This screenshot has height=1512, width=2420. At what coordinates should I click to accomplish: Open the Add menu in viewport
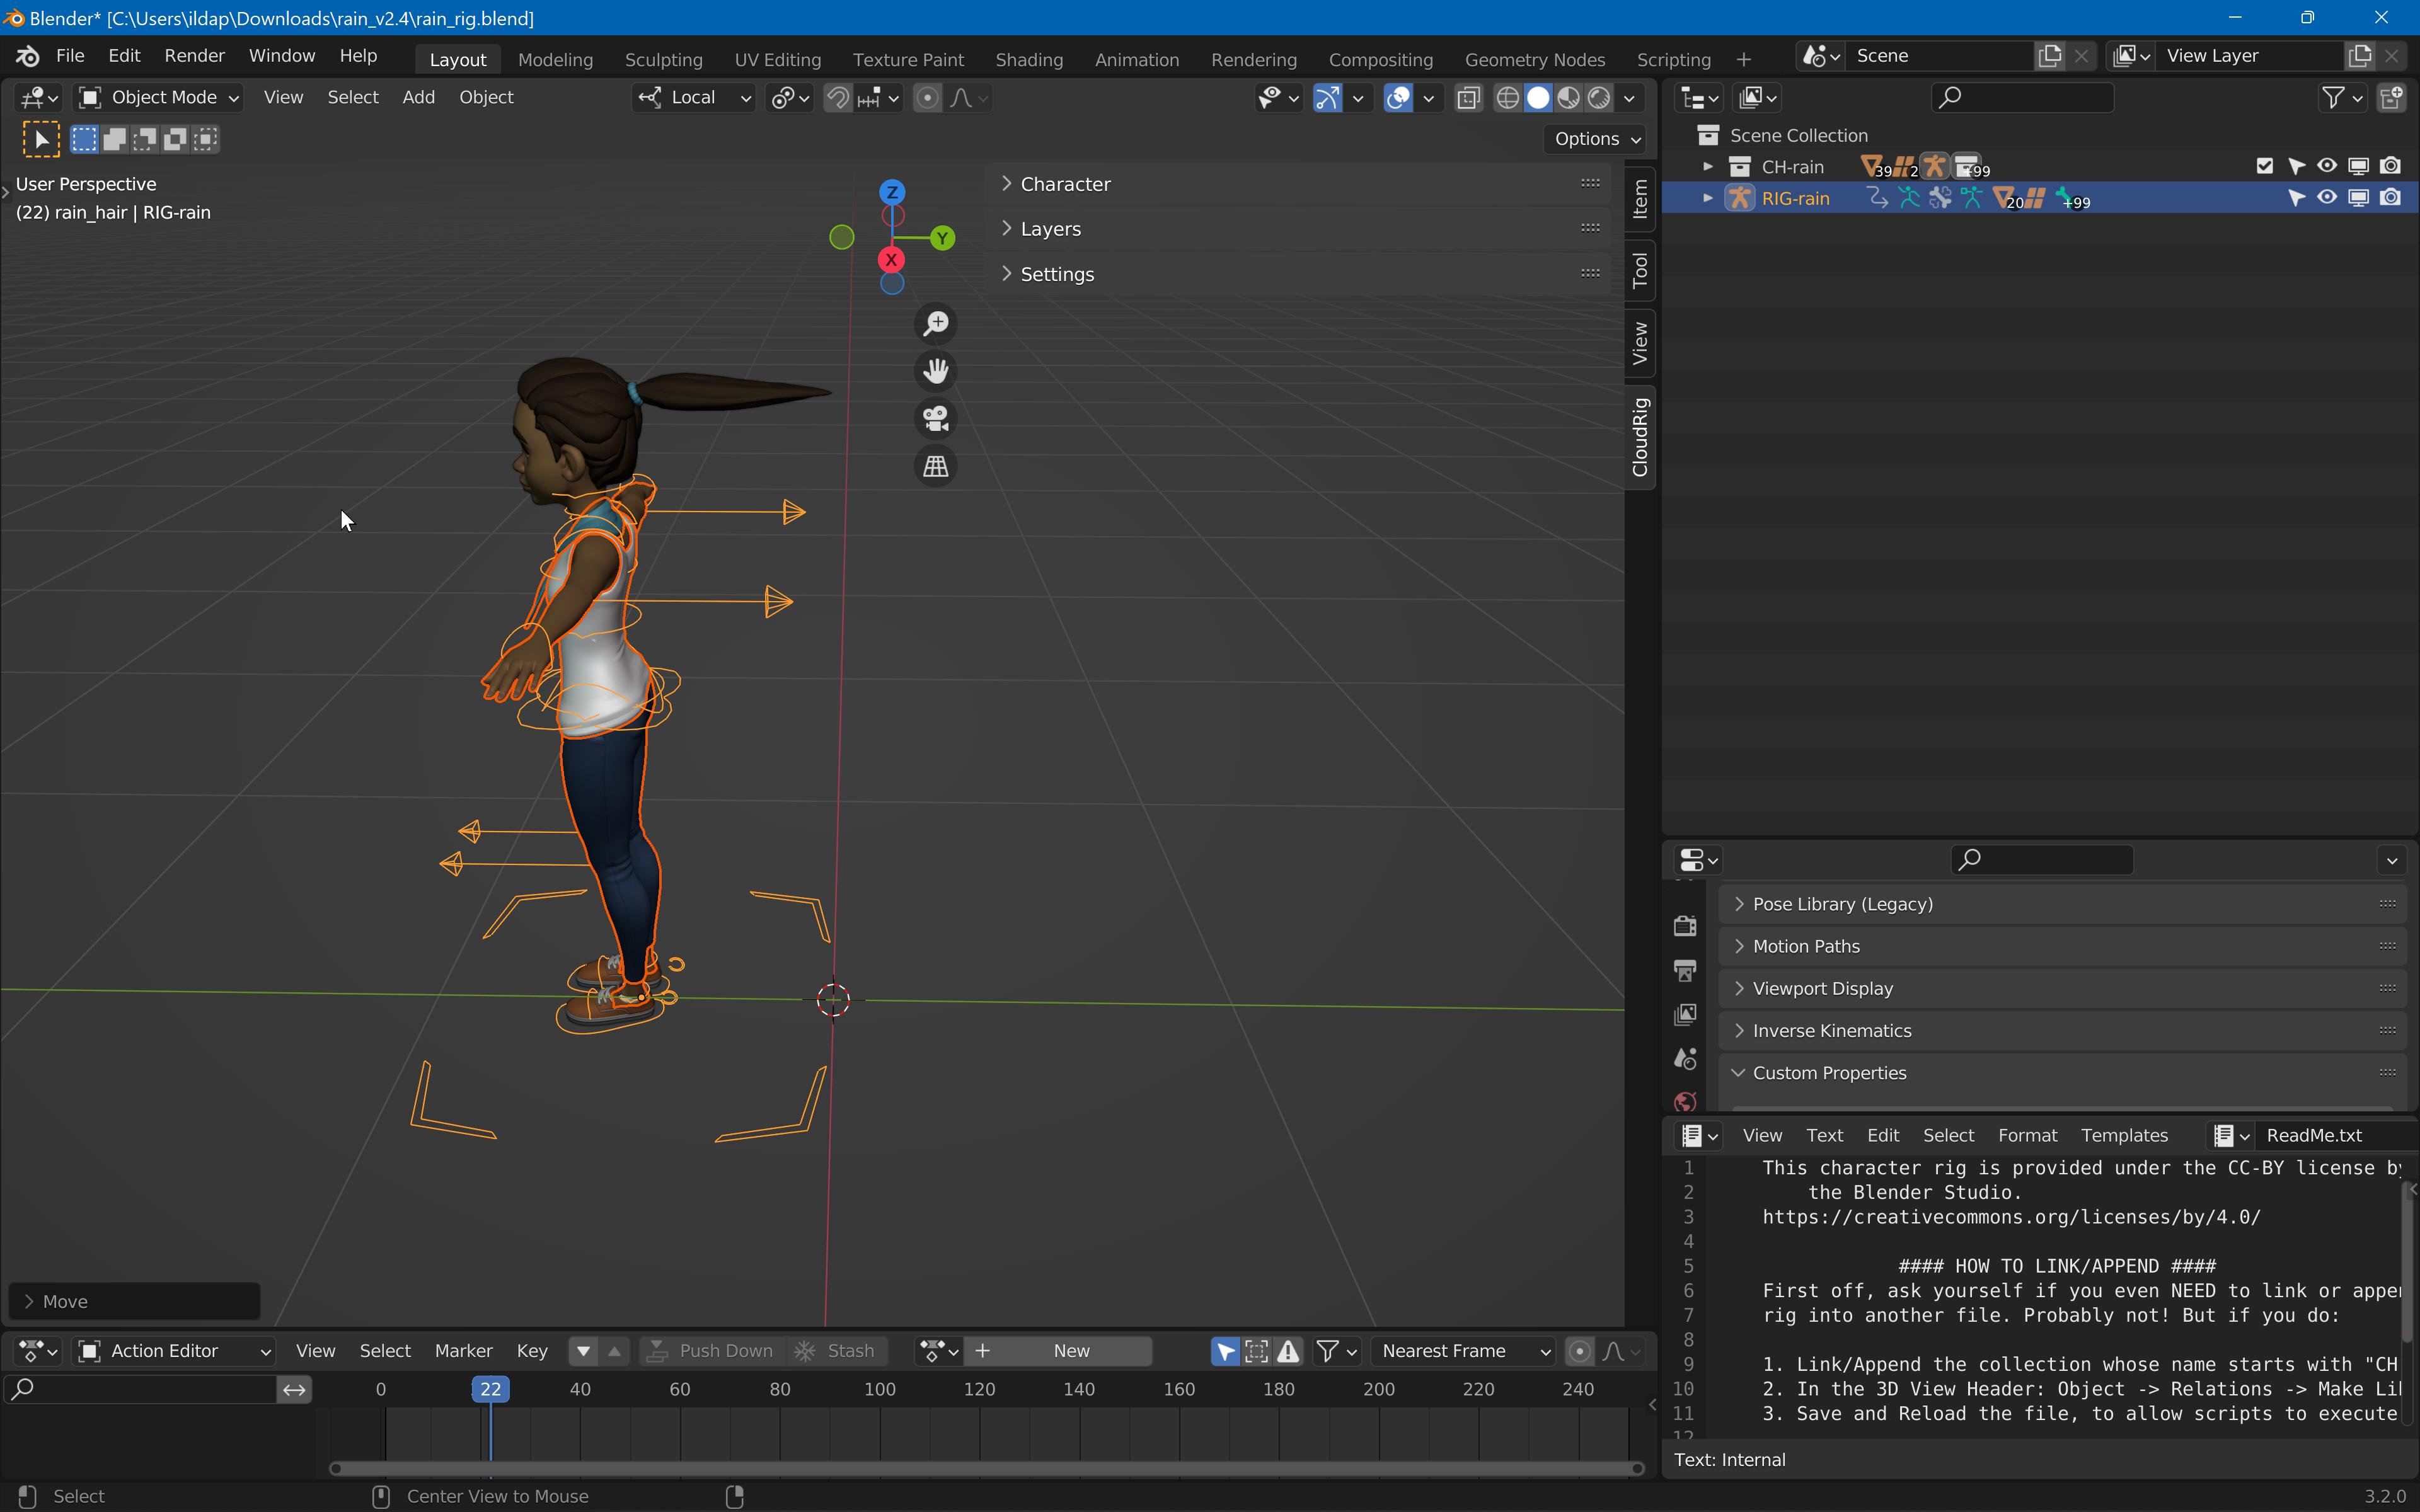[418, 98]
